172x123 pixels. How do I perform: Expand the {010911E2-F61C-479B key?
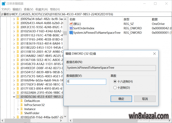point(14,36)
